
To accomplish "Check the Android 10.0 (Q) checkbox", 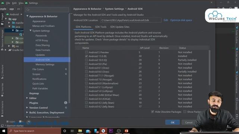I will [86, 60].
